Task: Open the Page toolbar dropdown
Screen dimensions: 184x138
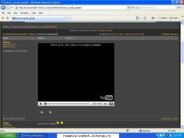Action: (x=163, y=18)
